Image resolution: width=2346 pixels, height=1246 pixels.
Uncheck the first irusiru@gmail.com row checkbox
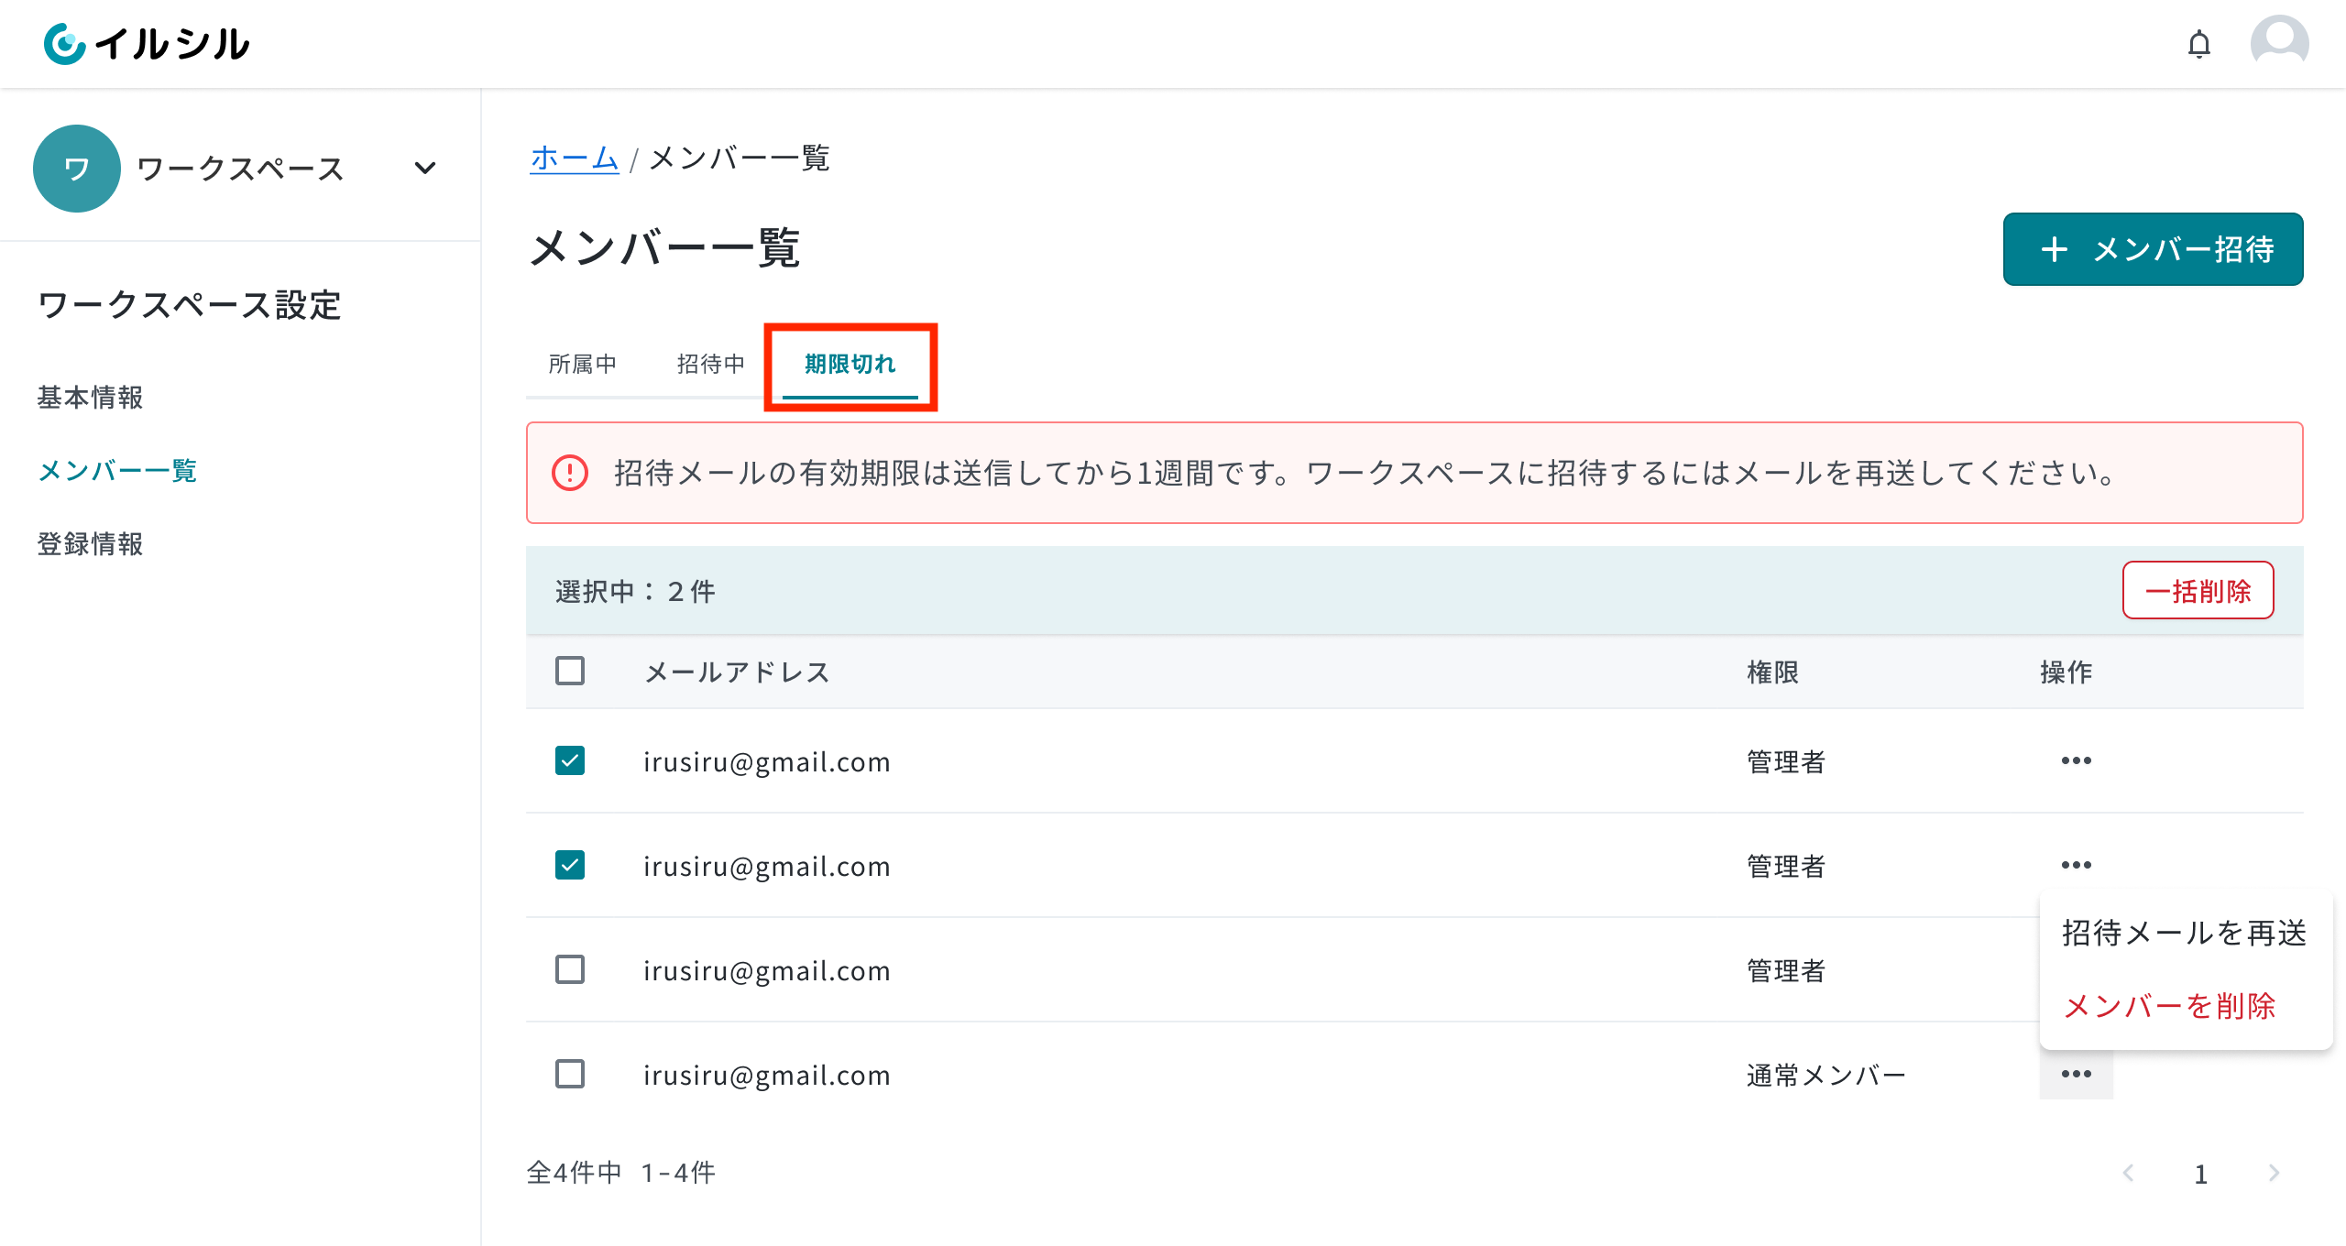tap(570, 760)
